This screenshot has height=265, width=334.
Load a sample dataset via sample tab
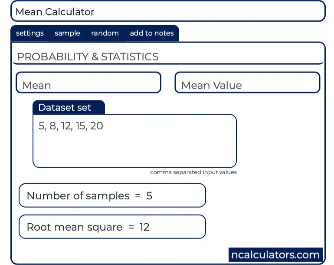pos(67,33)
